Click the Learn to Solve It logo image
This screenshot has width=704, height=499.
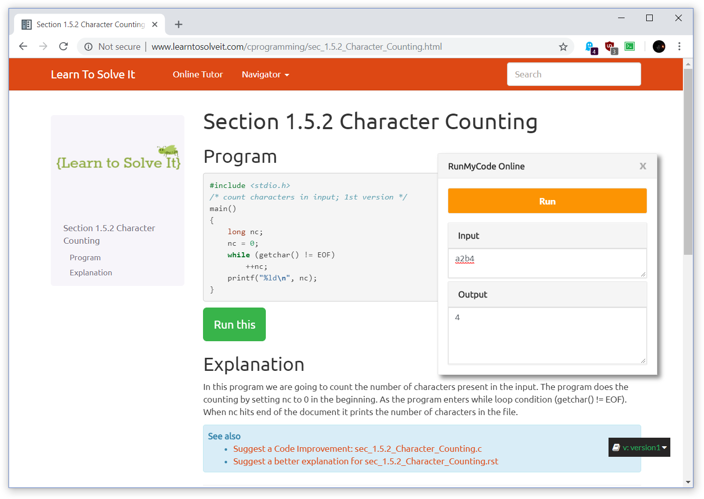(x=118, y=158)
